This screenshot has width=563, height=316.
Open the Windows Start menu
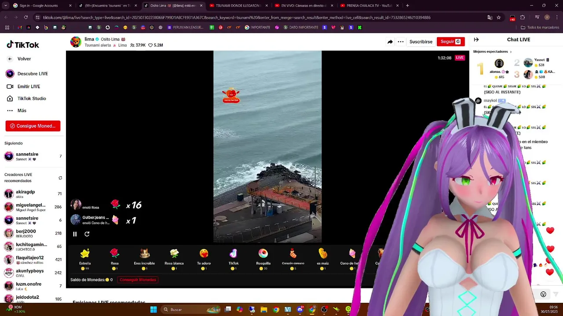(154, 310)
